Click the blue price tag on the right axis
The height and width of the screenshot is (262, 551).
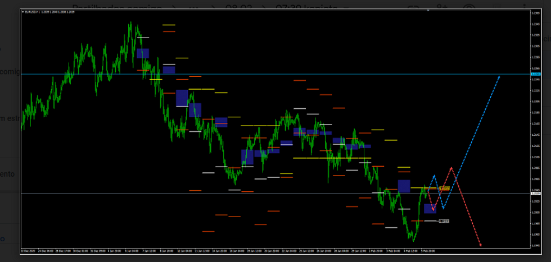pos(536,74)
